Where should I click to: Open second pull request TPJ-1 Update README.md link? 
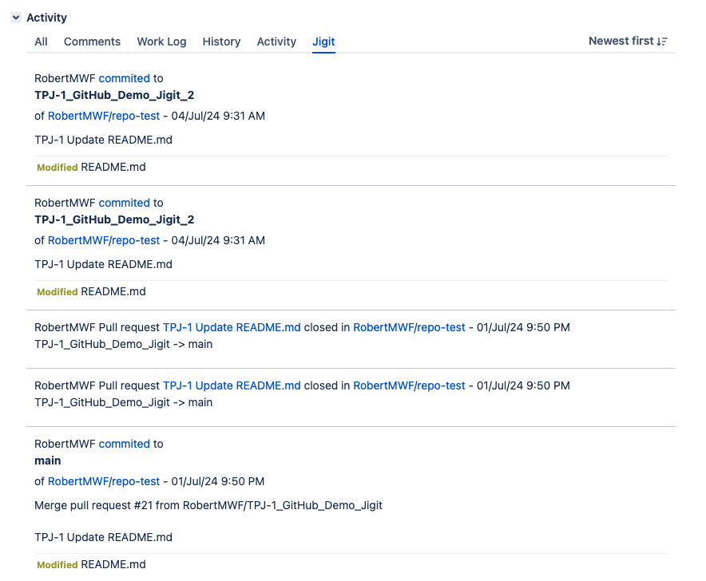click(232, 385)
